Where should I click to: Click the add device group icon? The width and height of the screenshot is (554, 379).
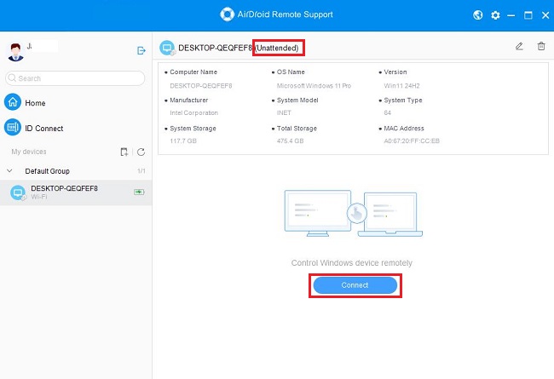click(124, 152)
